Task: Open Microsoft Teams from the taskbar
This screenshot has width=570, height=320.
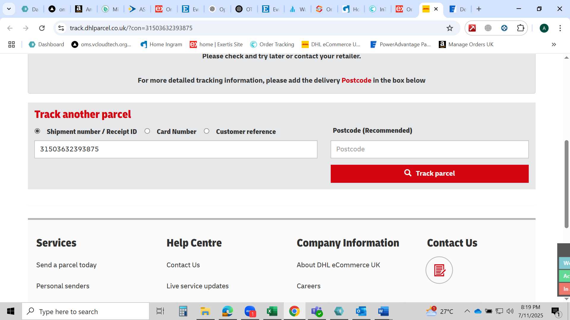Action: click(316, 311)
